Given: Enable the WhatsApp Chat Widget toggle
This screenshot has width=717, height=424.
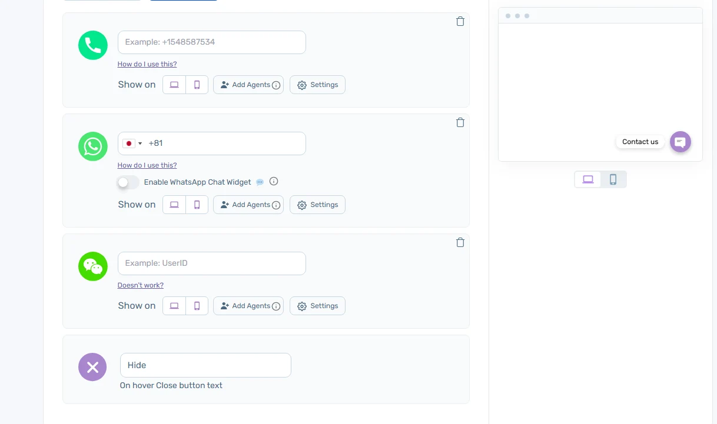Looking at the screenshot, I should (128, 182).
